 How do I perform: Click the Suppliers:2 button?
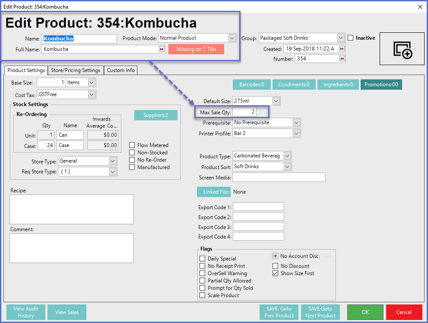155,115
